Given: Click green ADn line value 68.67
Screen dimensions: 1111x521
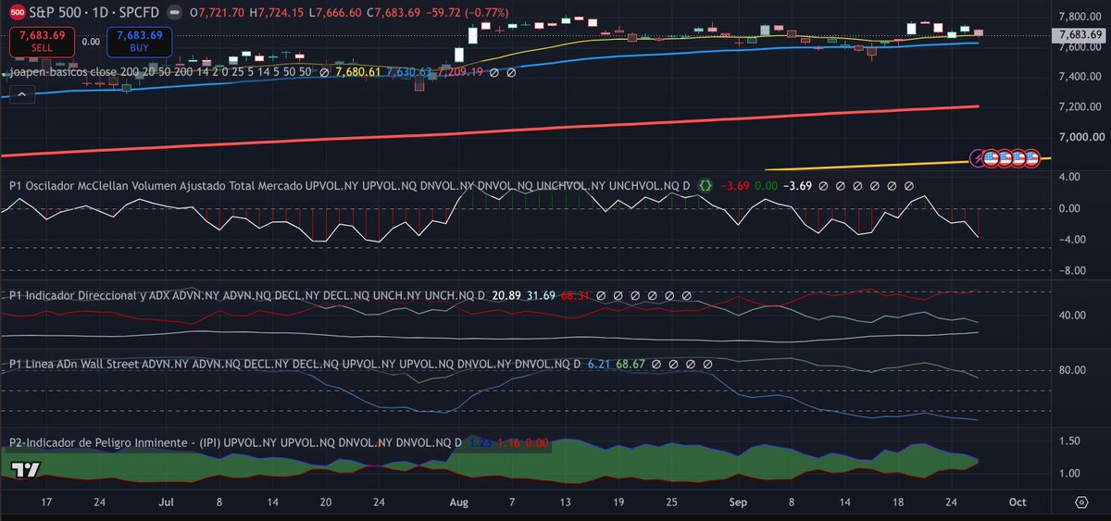Looking at the screenshot, I should coord(630,365).
